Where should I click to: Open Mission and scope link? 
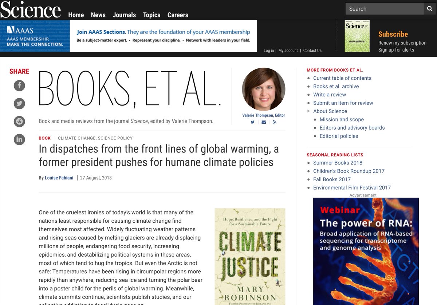pyautogui.click(x=342, y=119)
